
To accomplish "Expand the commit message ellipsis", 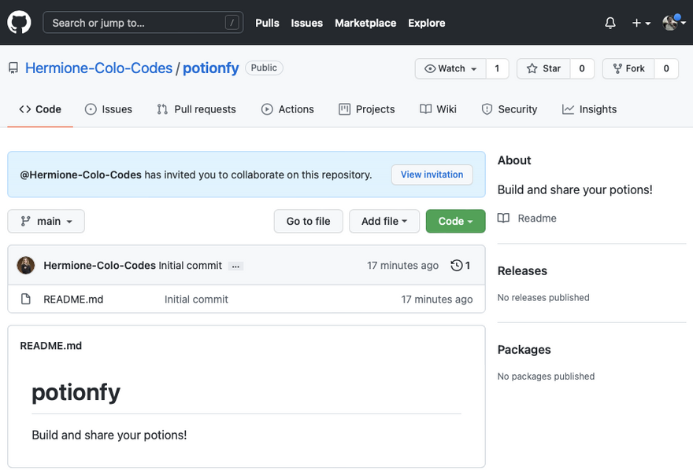I will [235, 266].
